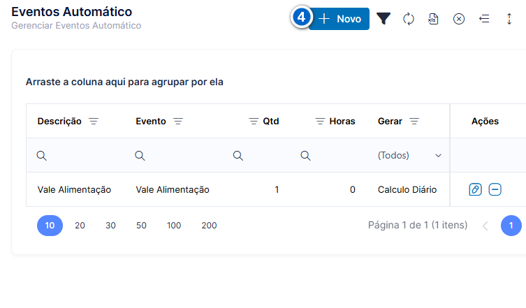Select 50 items per page
Screen dimensions: 526x308
[141, 226]
